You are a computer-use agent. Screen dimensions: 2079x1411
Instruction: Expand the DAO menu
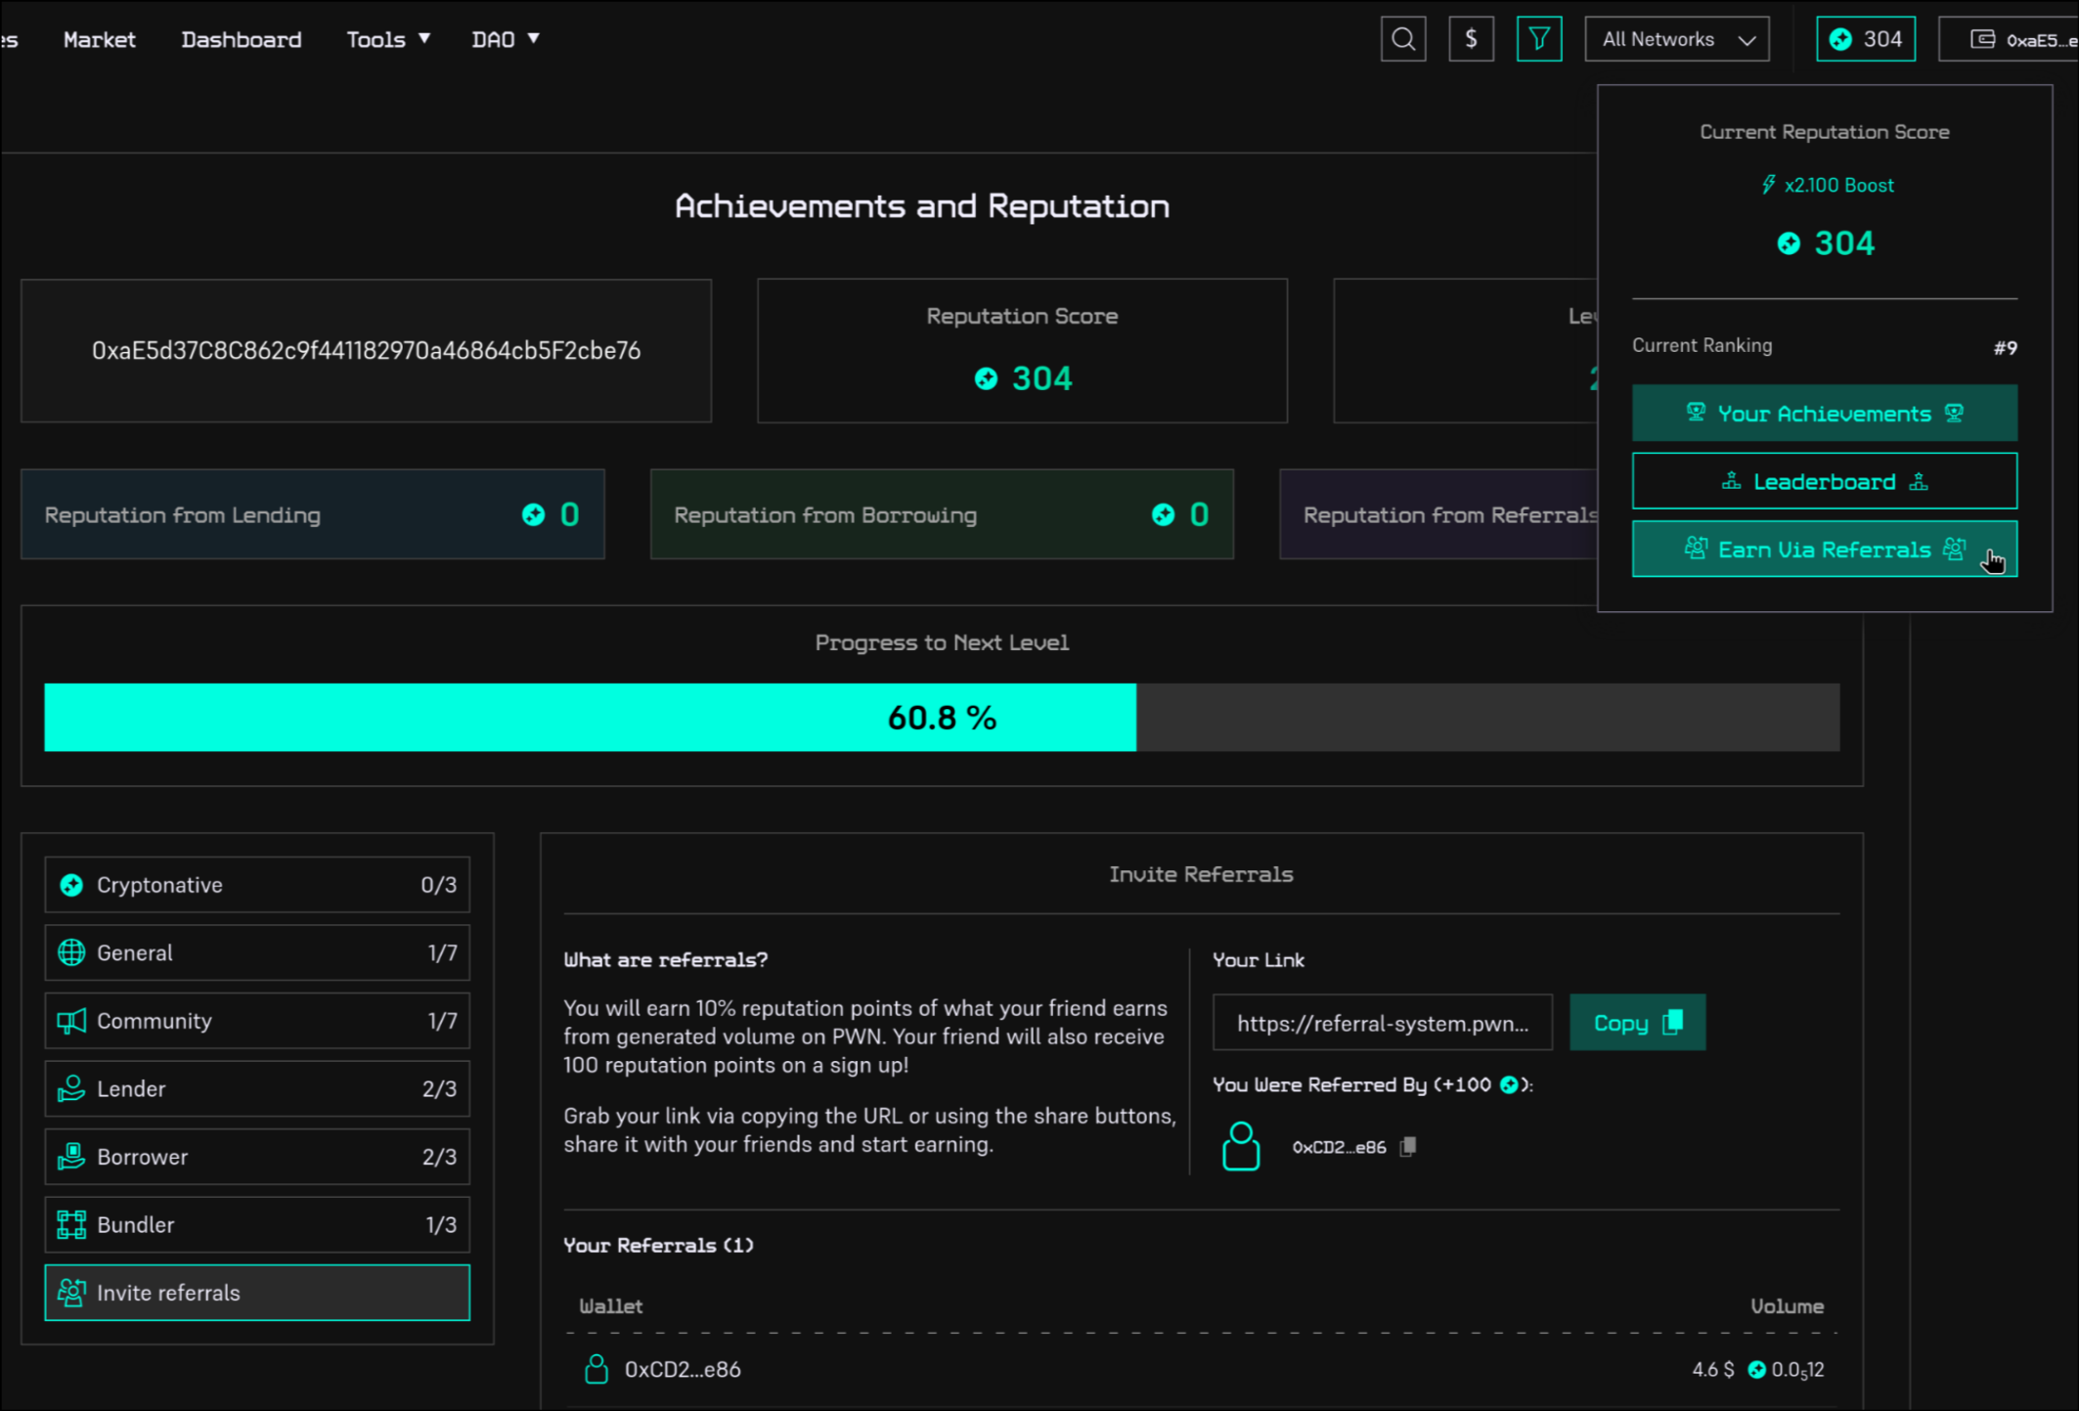pyautogui.click(x=505, y=39)
